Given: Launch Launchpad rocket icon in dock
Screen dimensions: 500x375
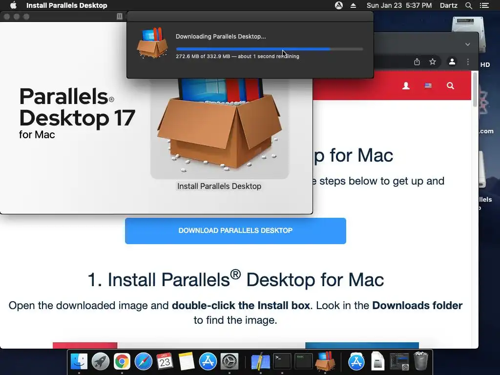Looking at the screenshot, I should click(101, 361).
